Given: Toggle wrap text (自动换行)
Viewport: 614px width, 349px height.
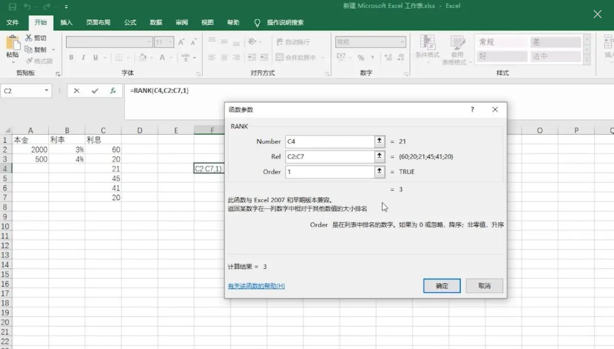Looking at the screenshot, I should 293,42.
